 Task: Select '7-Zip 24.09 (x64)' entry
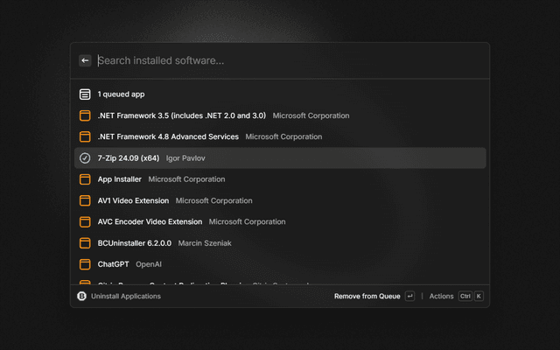280,157
